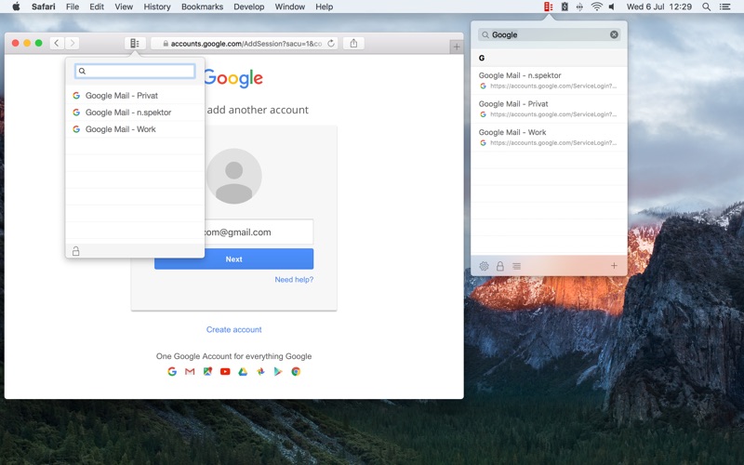The width and height of the screenshot is (744, 465).
Task: Click the profile avatar placeholder
Action: coord(234,176)
